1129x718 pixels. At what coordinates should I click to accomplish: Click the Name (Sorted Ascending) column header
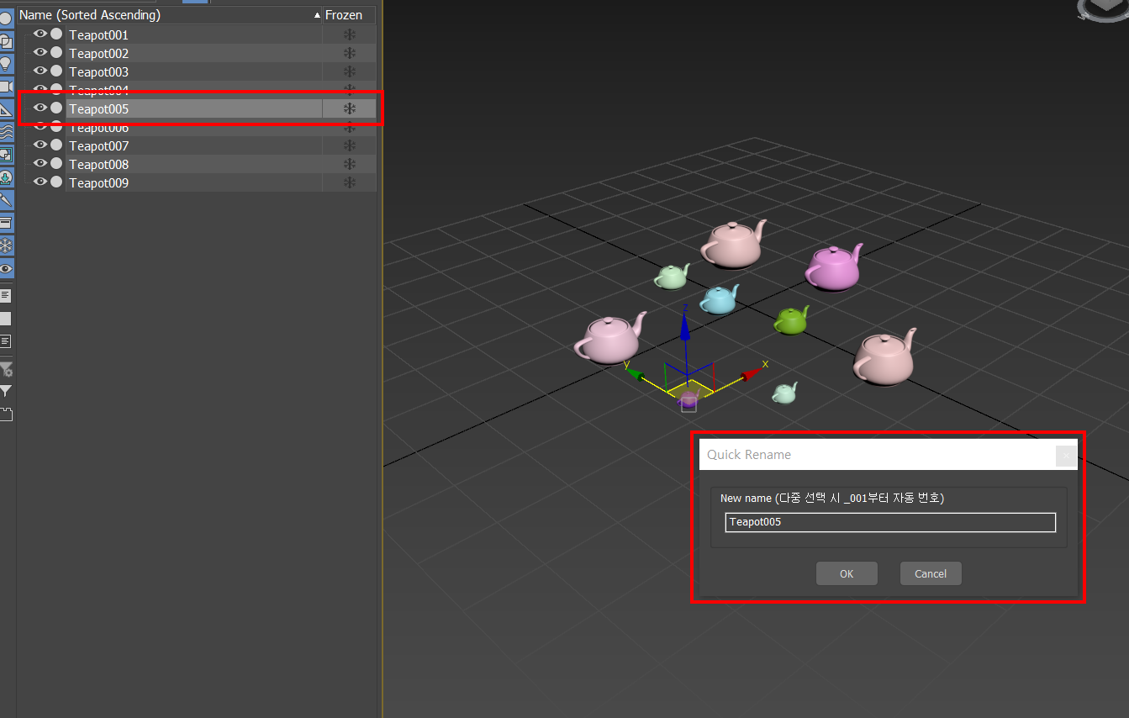[170, 15]
